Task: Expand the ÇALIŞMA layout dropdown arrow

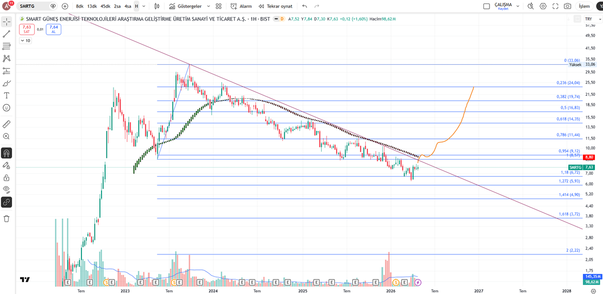Action: (x=519, y=6)
